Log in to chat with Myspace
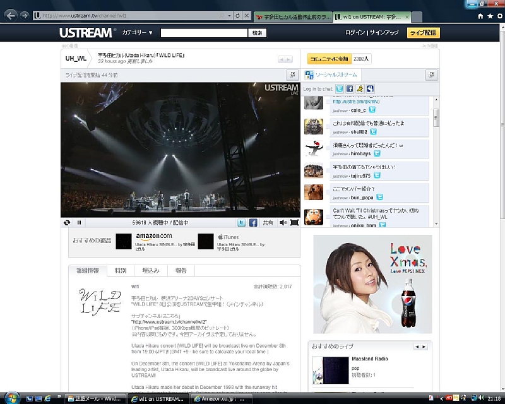 pos(371,88)
